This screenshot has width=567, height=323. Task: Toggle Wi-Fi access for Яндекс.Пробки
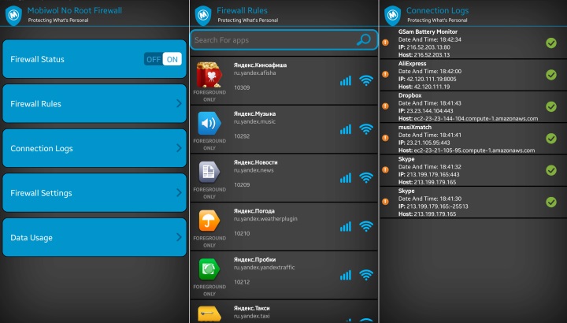pos(366,275)
